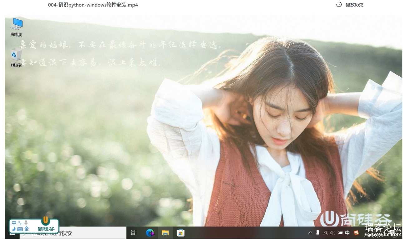Image resolution: width=403 pixels, height=239 pixels.
Task: Open the Sogou input method tray icon
Action: coord(356,233)
